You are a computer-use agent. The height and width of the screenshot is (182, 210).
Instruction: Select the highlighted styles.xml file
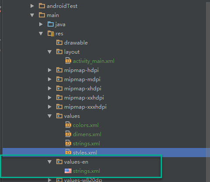click(85, 153)
